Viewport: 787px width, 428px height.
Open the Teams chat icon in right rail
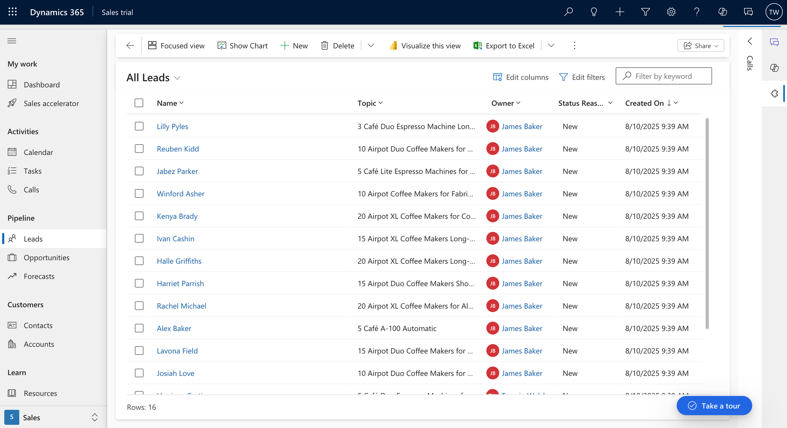pyautogui.click(x=774, y=42)
